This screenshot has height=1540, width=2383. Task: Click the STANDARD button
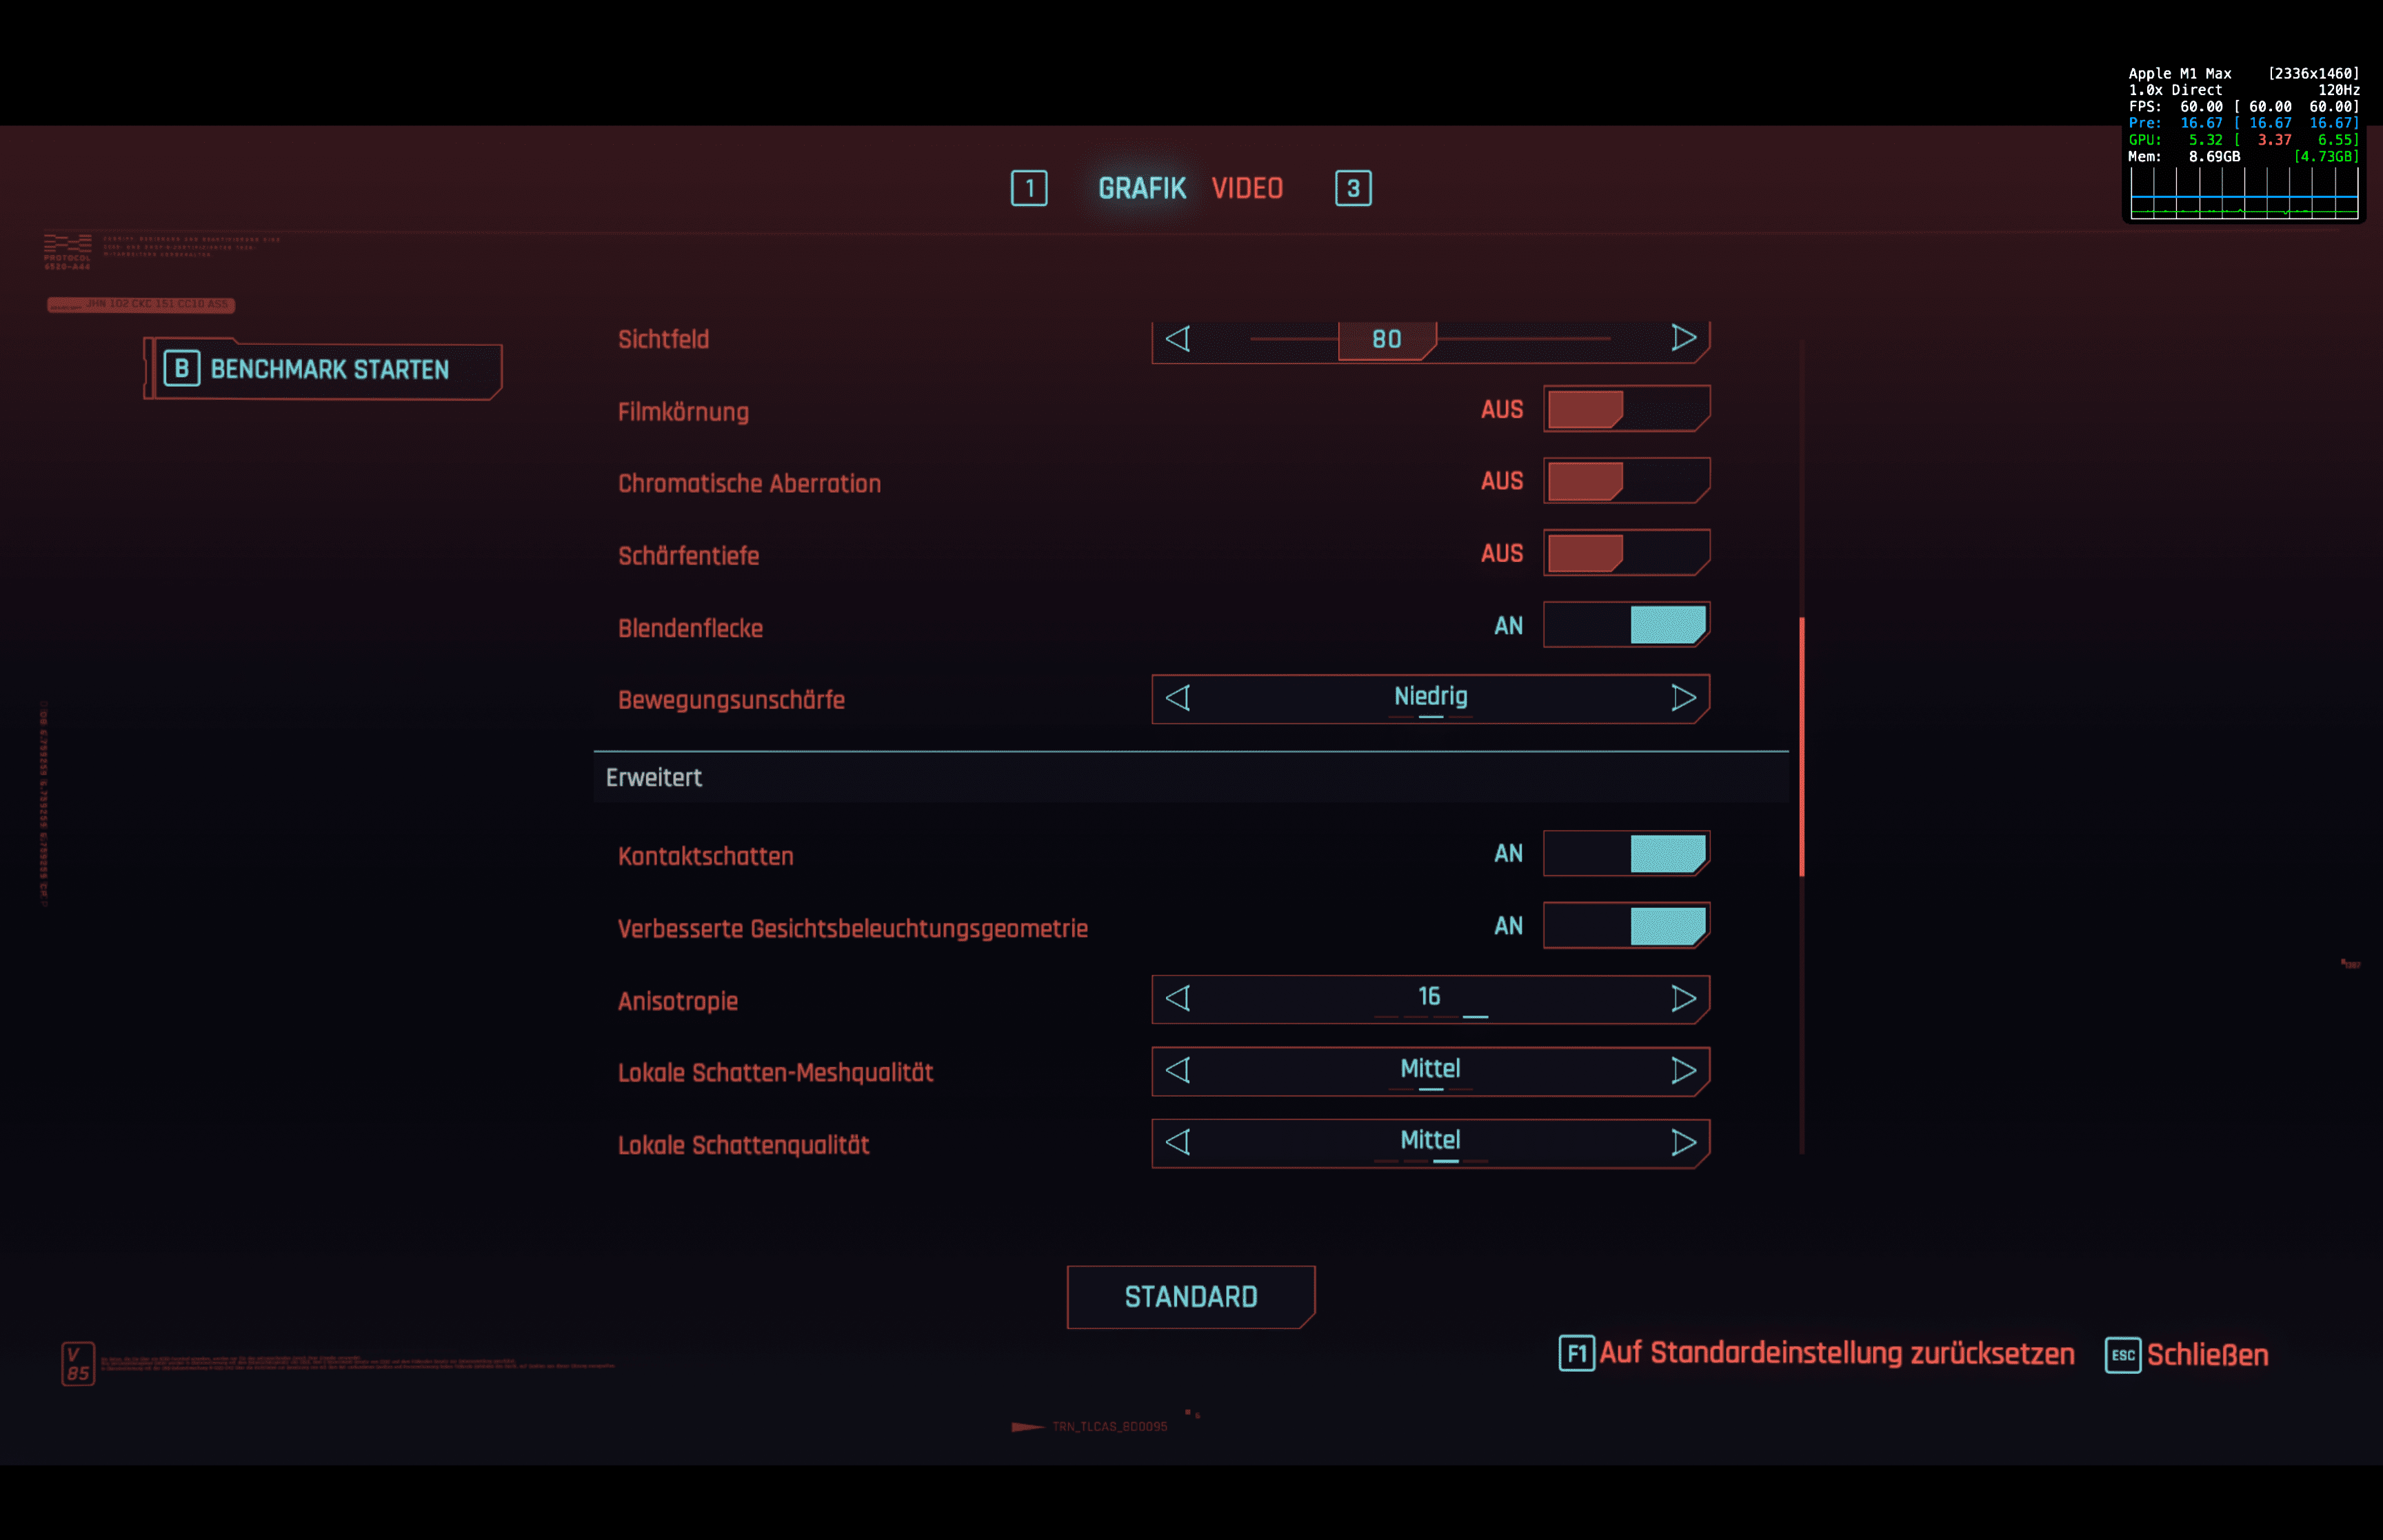click(1191, 1297)
